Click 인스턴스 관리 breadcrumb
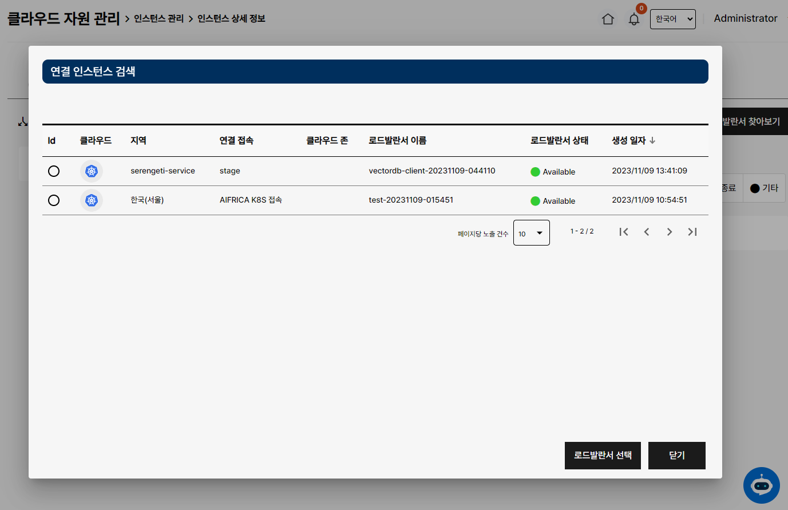Viewport: 788px width, 510px height. [159, 19]
